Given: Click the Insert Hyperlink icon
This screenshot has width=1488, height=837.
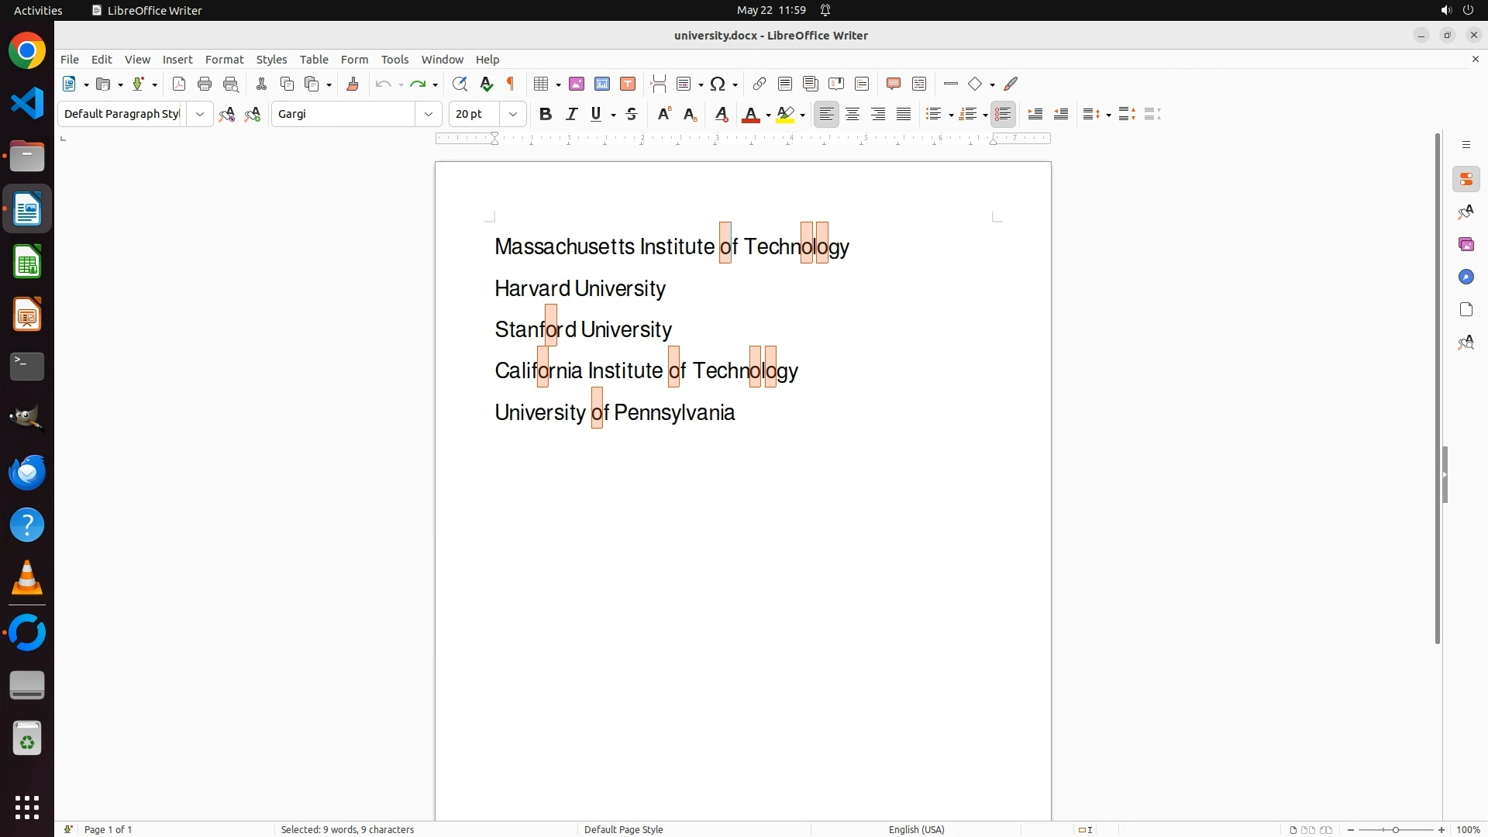Looking at the screenshot, I should click(759, 84).
